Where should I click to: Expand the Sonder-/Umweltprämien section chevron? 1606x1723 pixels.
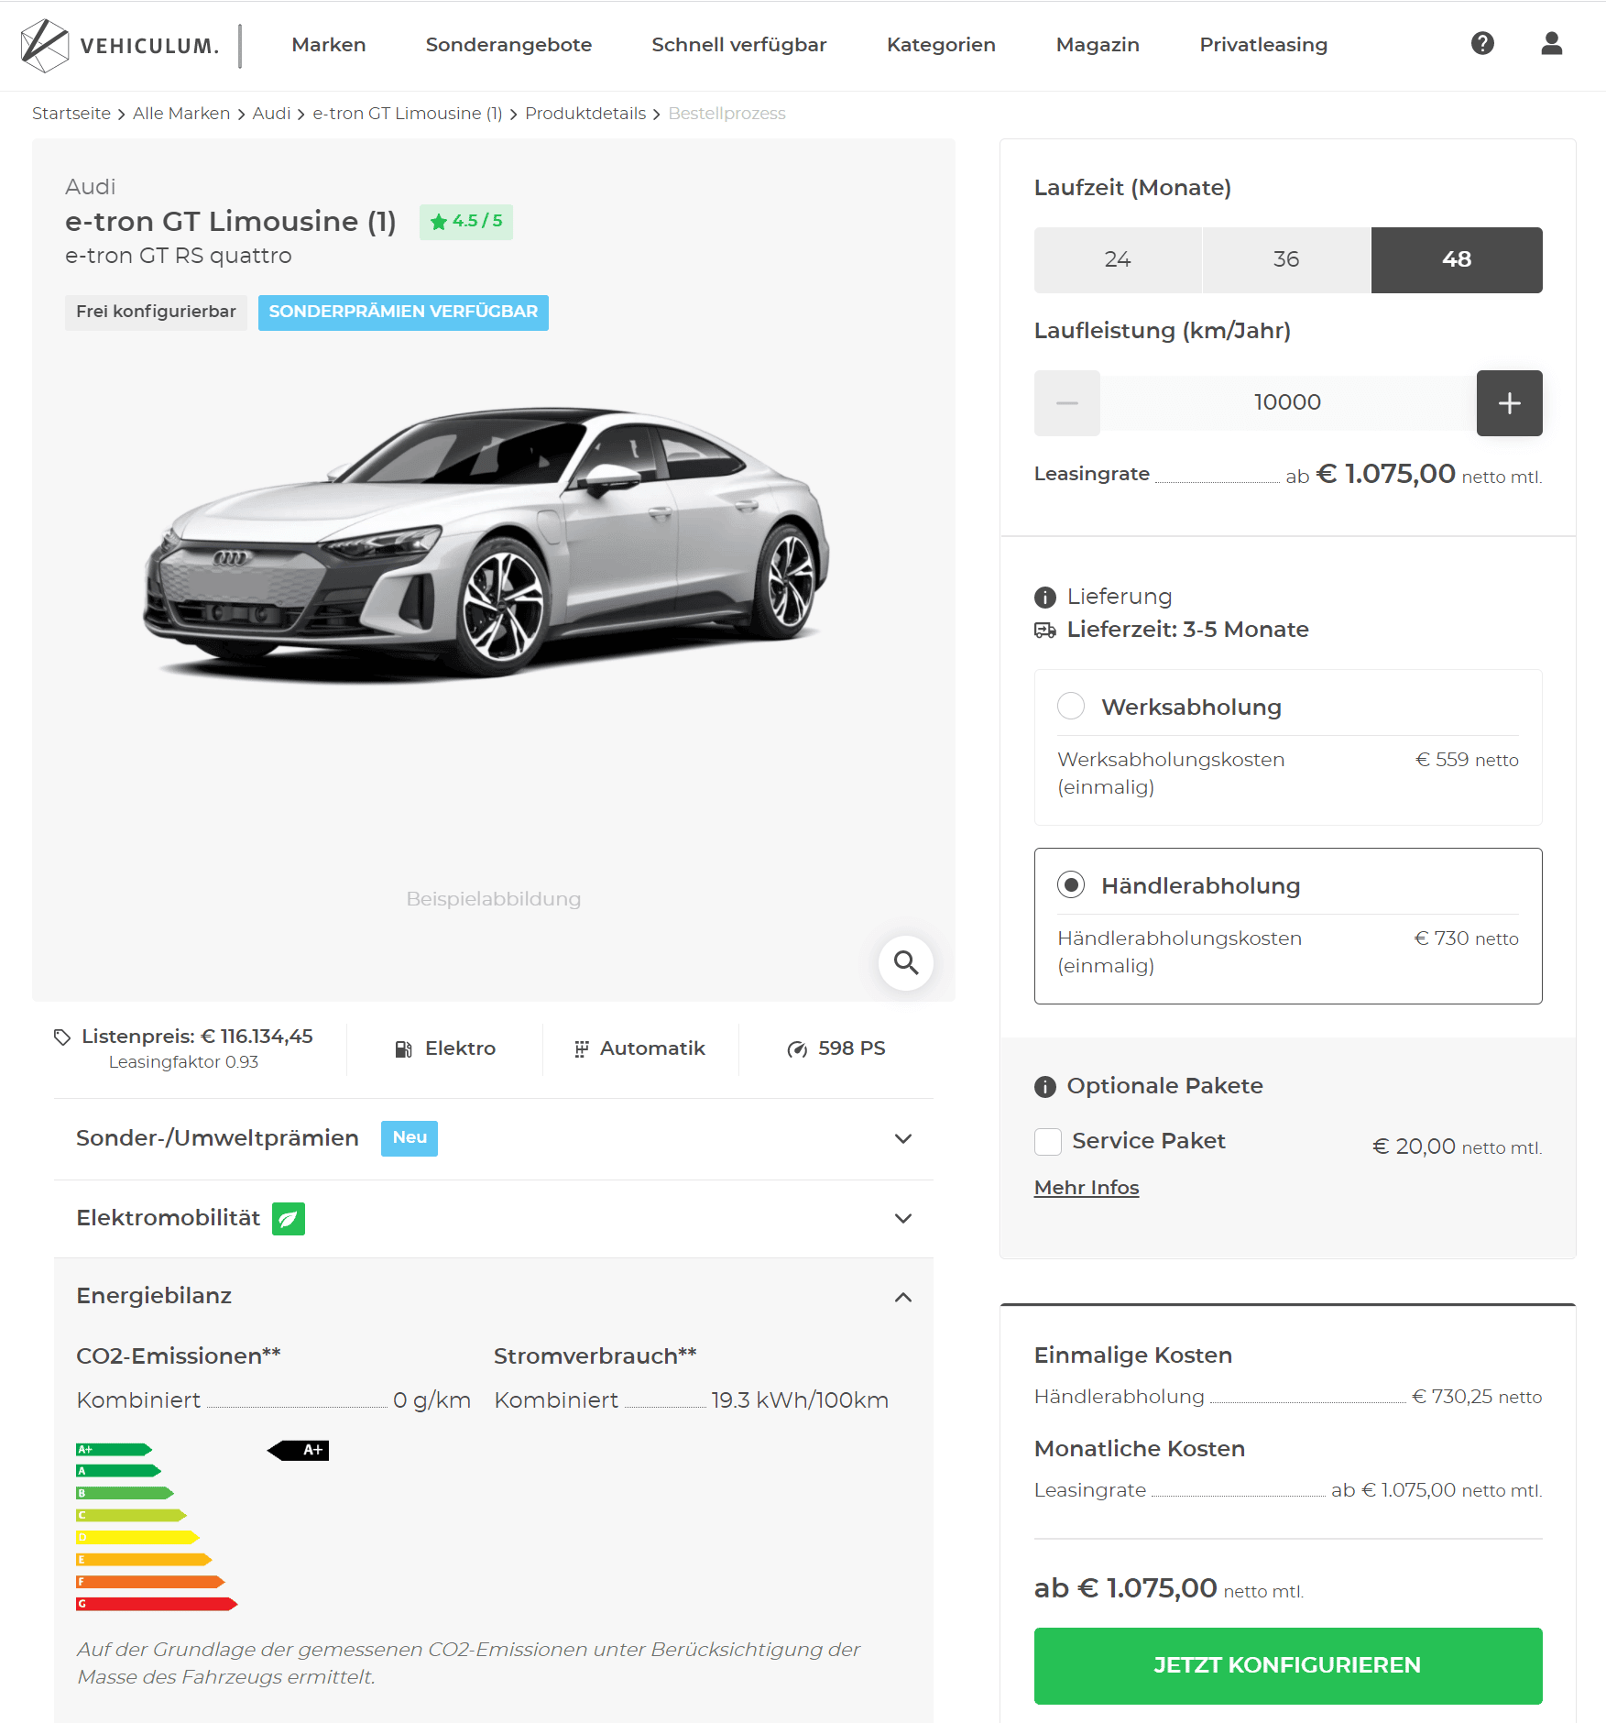click(x=903, y=1139)
